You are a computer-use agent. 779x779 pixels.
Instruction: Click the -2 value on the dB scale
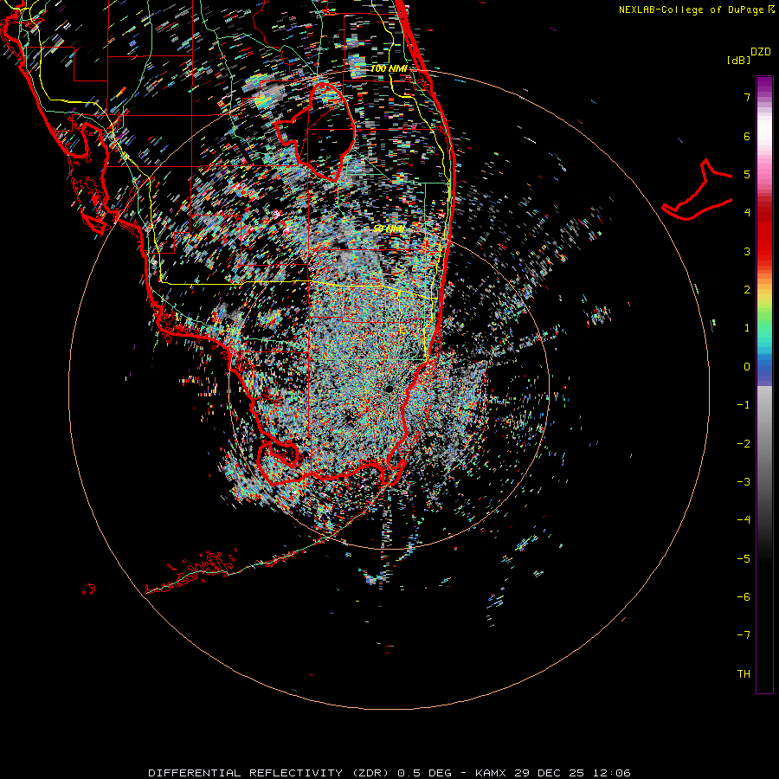coord(744,444)
